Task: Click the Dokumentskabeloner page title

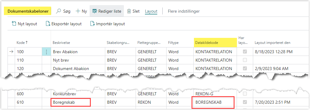Action: [x=28, y=11]
